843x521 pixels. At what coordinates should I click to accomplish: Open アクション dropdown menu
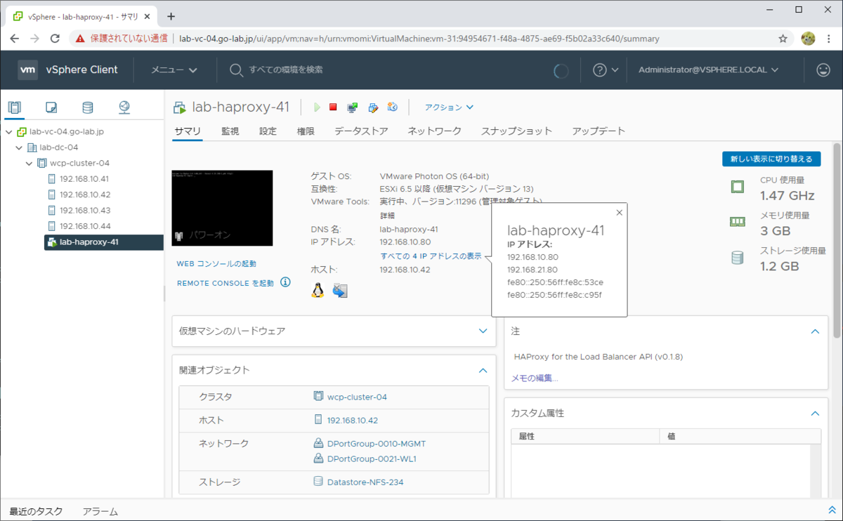click(449, 107)
